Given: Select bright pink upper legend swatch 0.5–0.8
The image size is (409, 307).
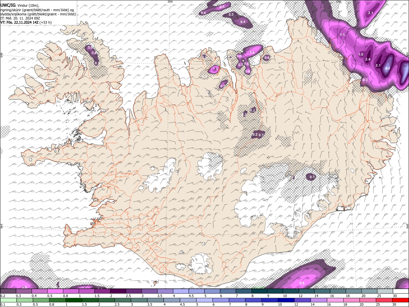Looking at the screenshot, I should 55,291.
